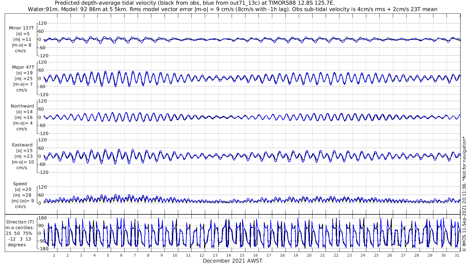470x268 pixels.
Task: Click day '1' on the date axis
Action: pyautogui.click(x=54, y=255)
